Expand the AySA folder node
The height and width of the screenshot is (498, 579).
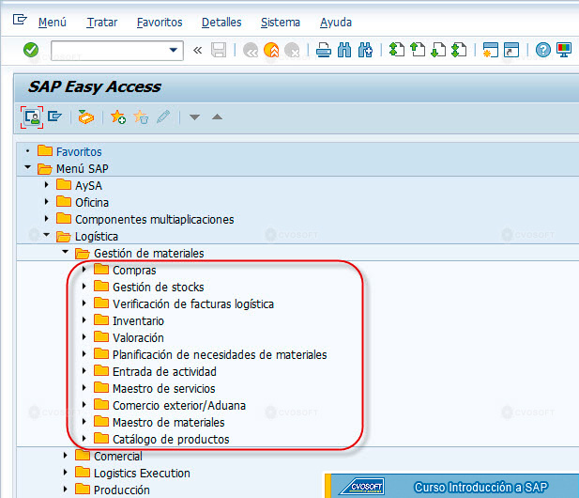pyautogui.click(x=47, y=184)
